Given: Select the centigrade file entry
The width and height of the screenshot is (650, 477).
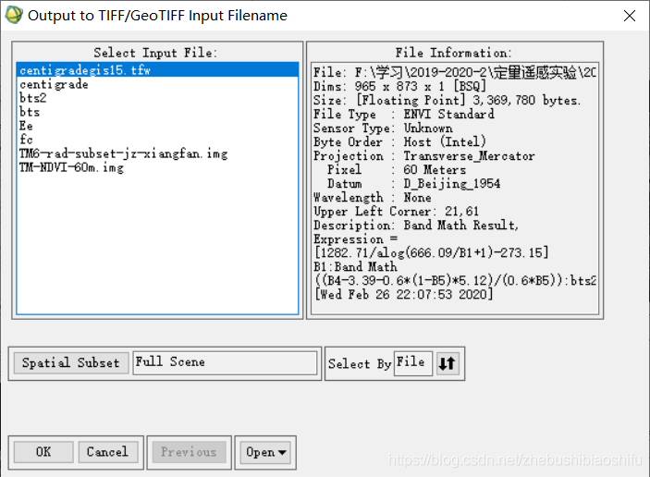Looking at the screenshot, I should [x=157, y=84].
